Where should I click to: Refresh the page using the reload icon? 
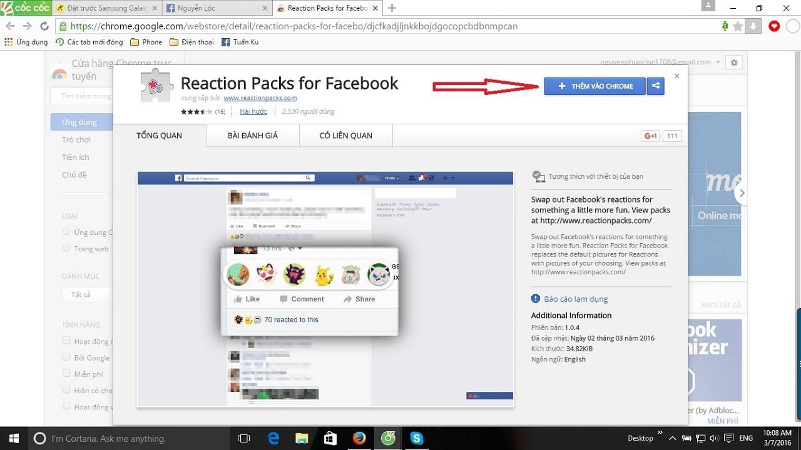[x=43, y=26]
